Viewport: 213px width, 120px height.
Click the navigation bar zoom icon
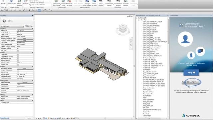tap(131, 45)
